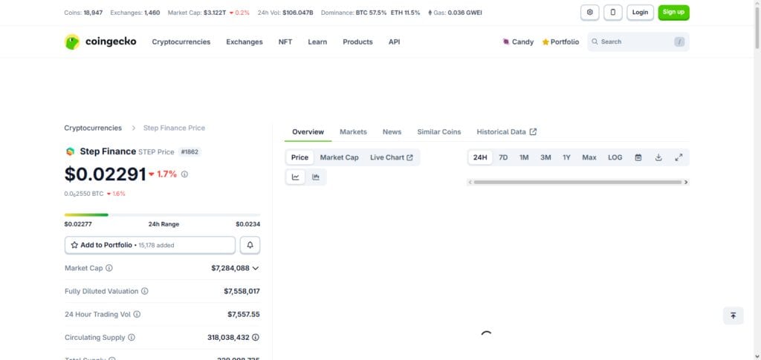Image resolution: width=761 pixels, height=360 pixels.
Task: Switch to the Overview tab
Action: [308, 132]
